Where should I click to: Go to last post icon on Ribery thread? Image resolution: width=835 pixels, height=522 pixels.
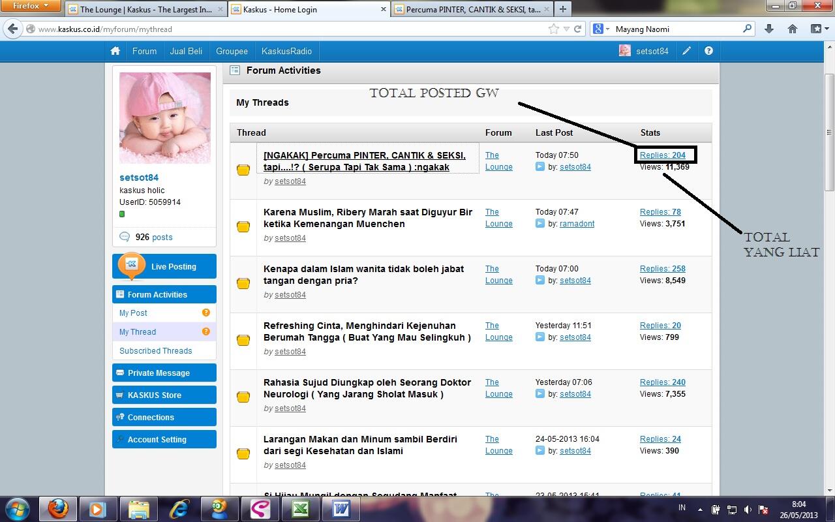coord(539,223)
